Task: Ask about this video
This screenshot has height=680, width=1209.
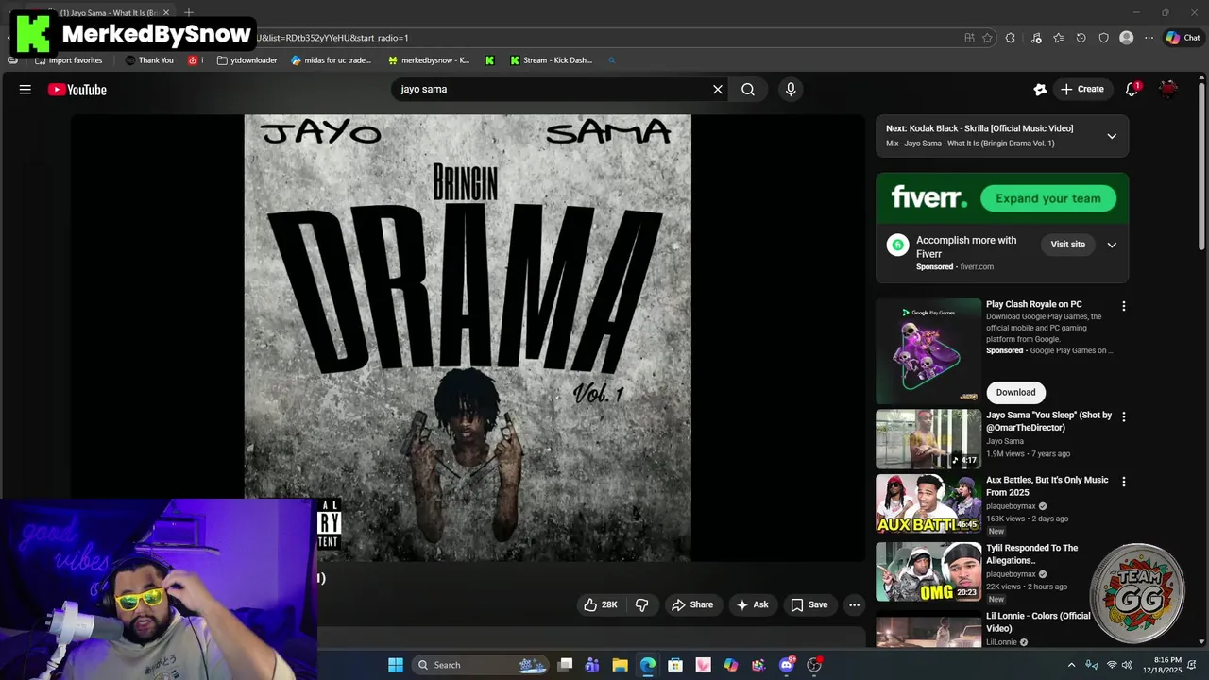Action: click(x=752, y=604)
